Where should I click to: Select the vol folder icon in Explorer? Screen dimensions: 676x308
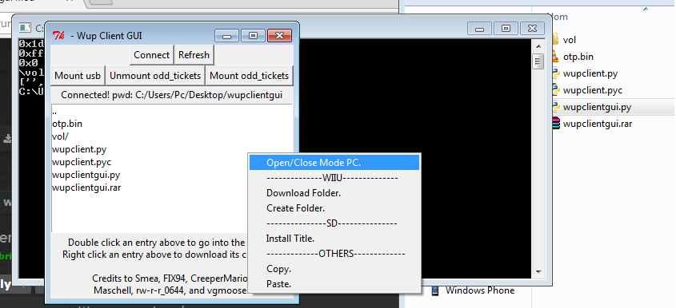coord(555,40)
